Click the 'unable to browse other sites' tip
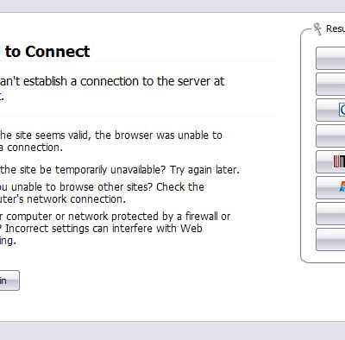The width and height of the screenshot is (345, 340). tap(102, 192)
